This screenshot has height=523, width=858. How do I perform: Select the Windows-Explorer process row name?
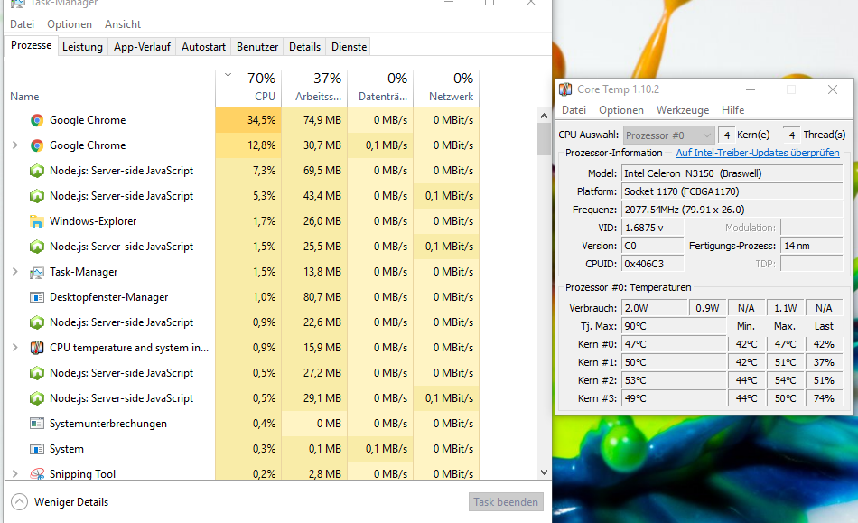[x=93, y=221]
